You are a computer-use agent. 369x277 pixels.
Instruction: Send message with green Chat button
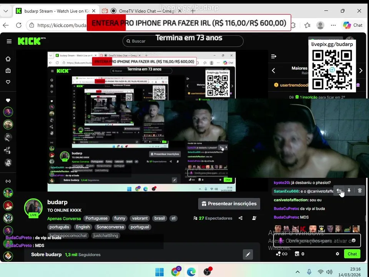(352, 254)
